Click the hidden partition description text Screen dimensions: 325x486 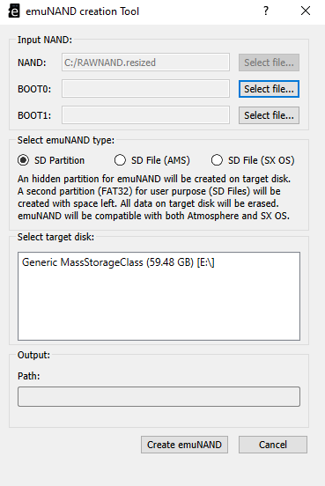[154, 197]
